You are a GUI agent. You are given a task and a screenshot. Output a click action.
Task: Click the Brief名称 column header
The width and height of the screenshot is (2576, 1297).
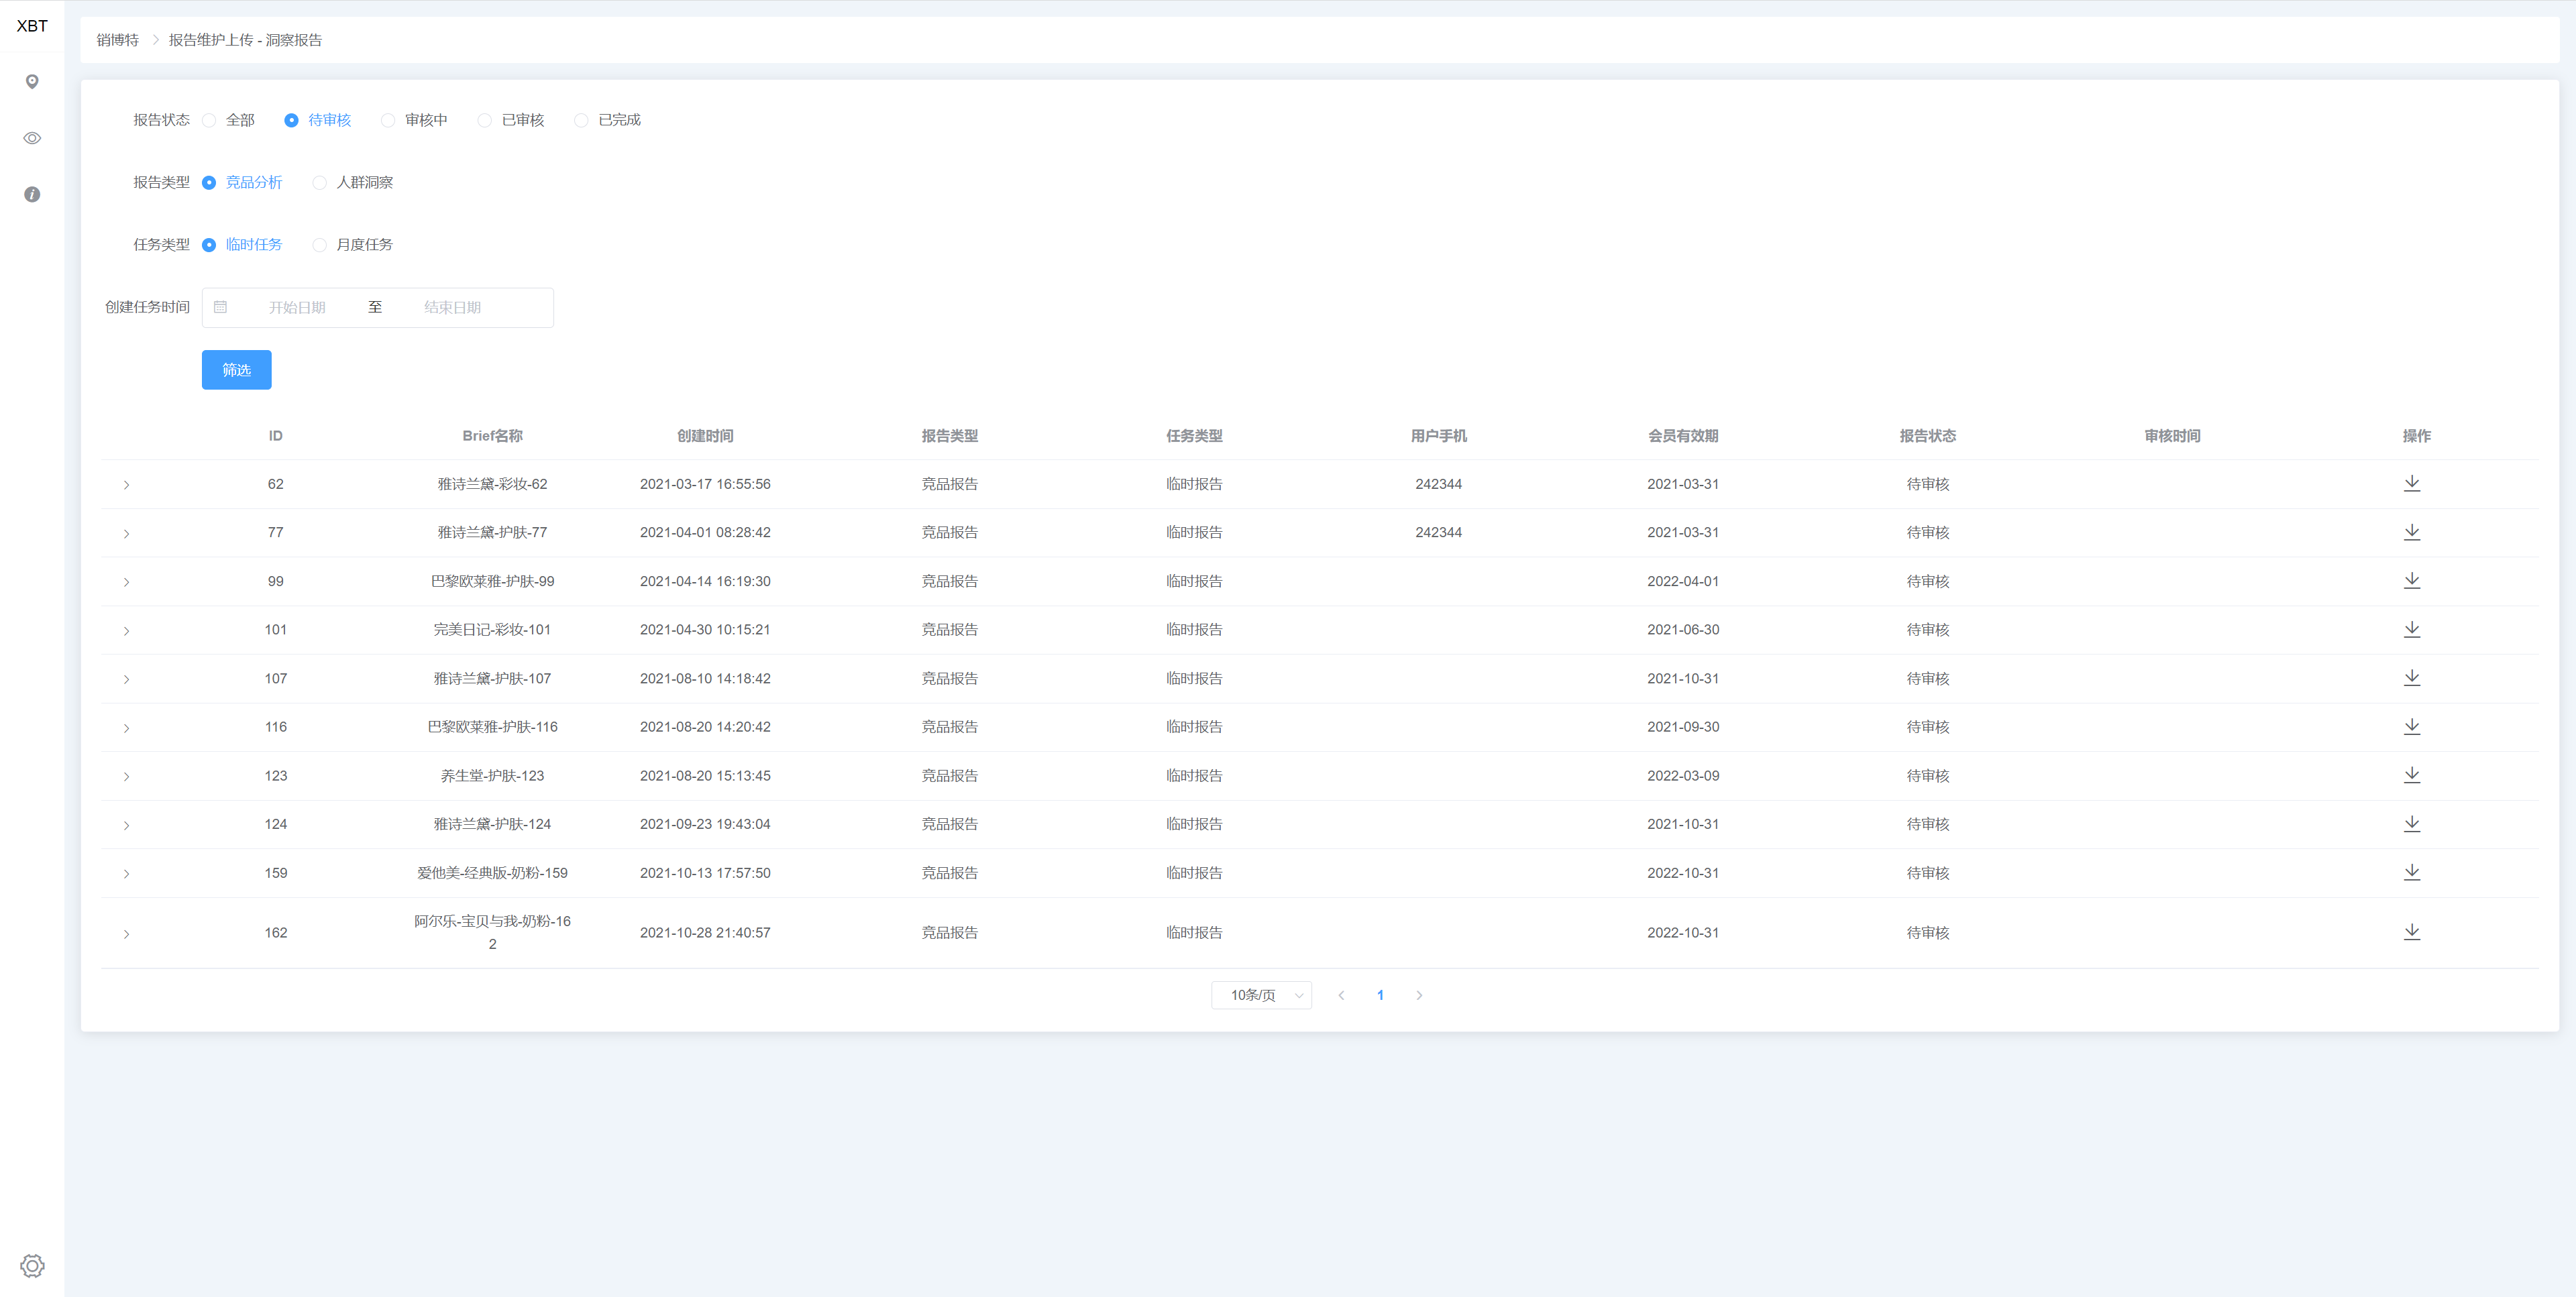point(492,436)
